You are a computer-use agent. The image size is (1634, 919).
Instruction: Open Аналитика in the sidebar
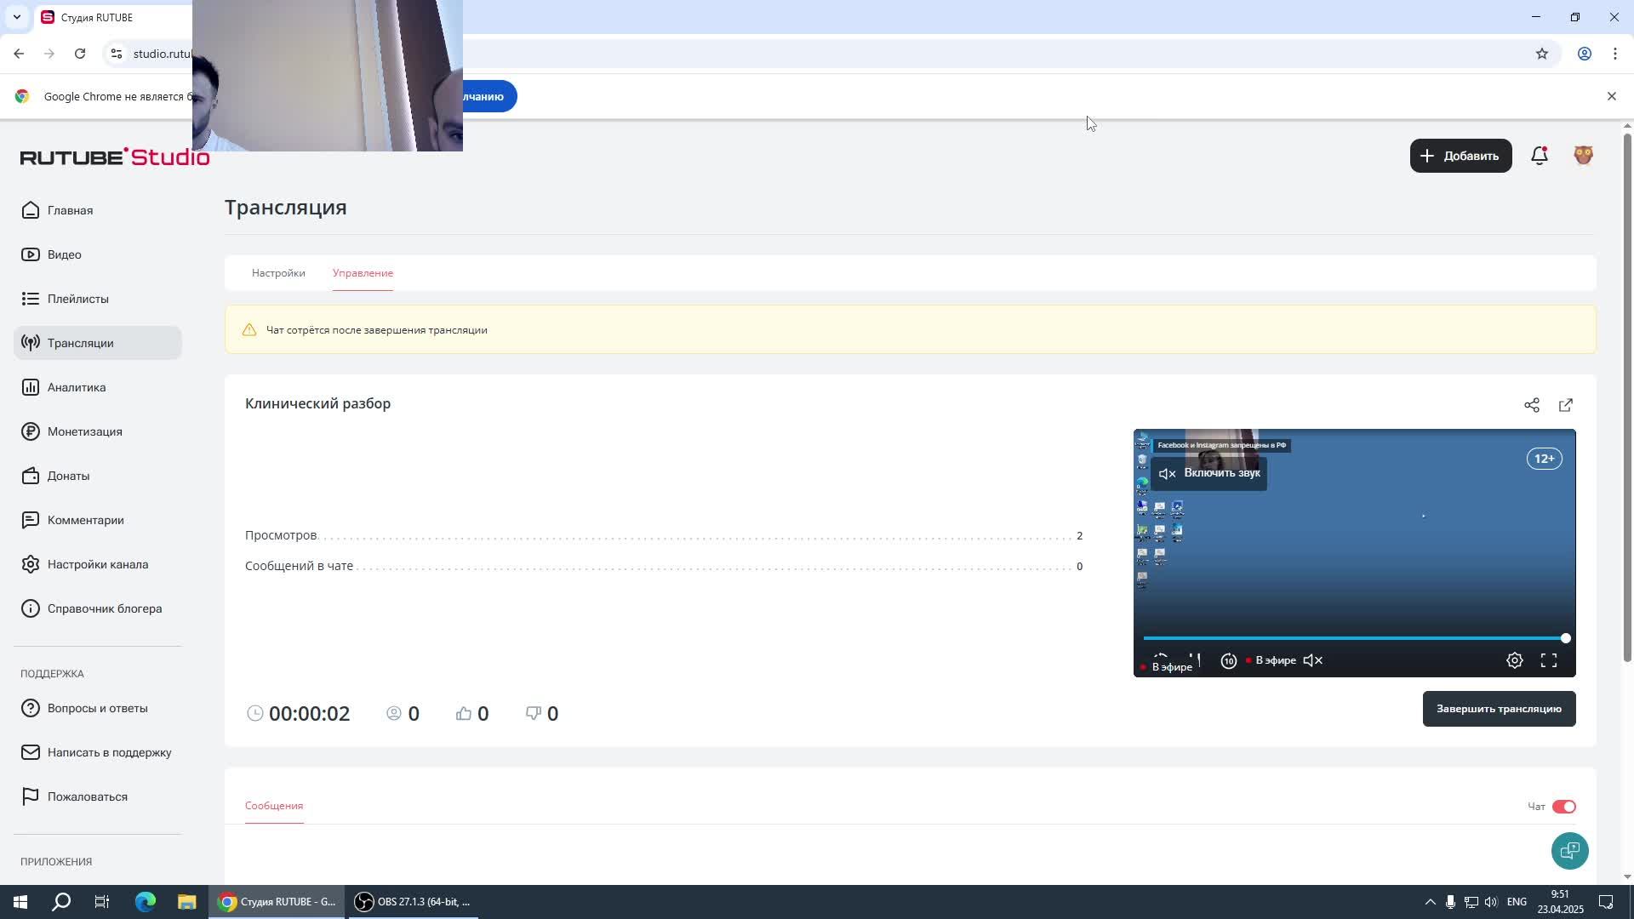point(77,387)
